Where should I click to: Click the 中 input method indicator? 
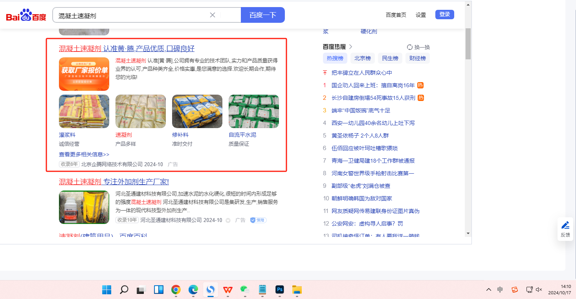[x=500, y=290]
